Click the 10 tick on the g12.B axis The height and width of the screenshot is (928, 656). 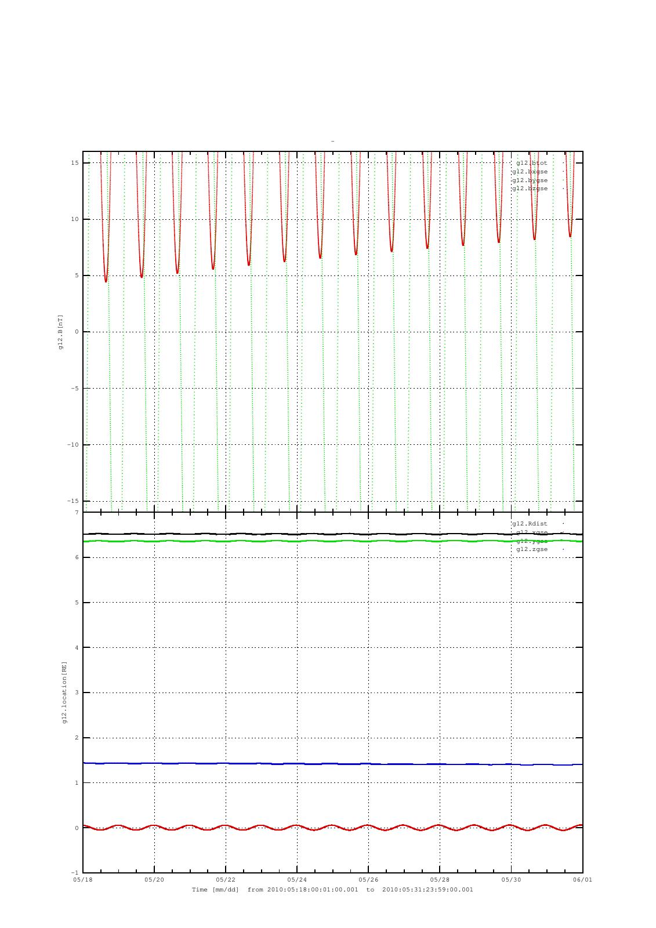click(x=75, y=219)
